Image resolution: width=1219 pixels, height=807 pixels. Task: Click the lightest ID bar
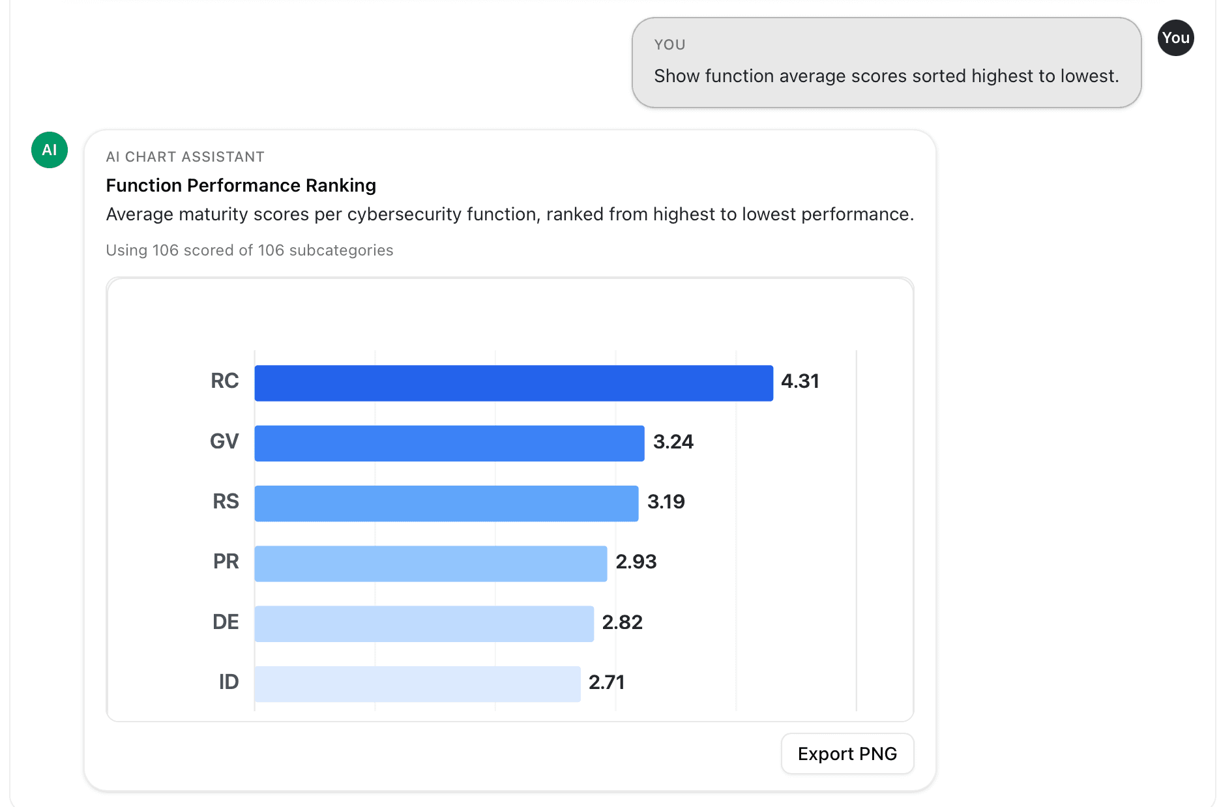pos(417,684)
